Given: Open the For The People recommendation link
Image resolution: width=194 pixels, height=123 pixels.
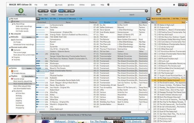Looking at the screenshot, I should (100, 121).
